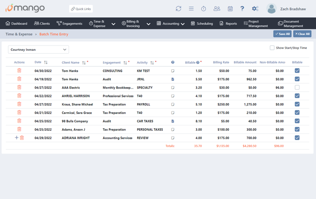Uncheck Billable for Tom Hanks JRNL row
The image size is (316, 199).
[297, 79]
